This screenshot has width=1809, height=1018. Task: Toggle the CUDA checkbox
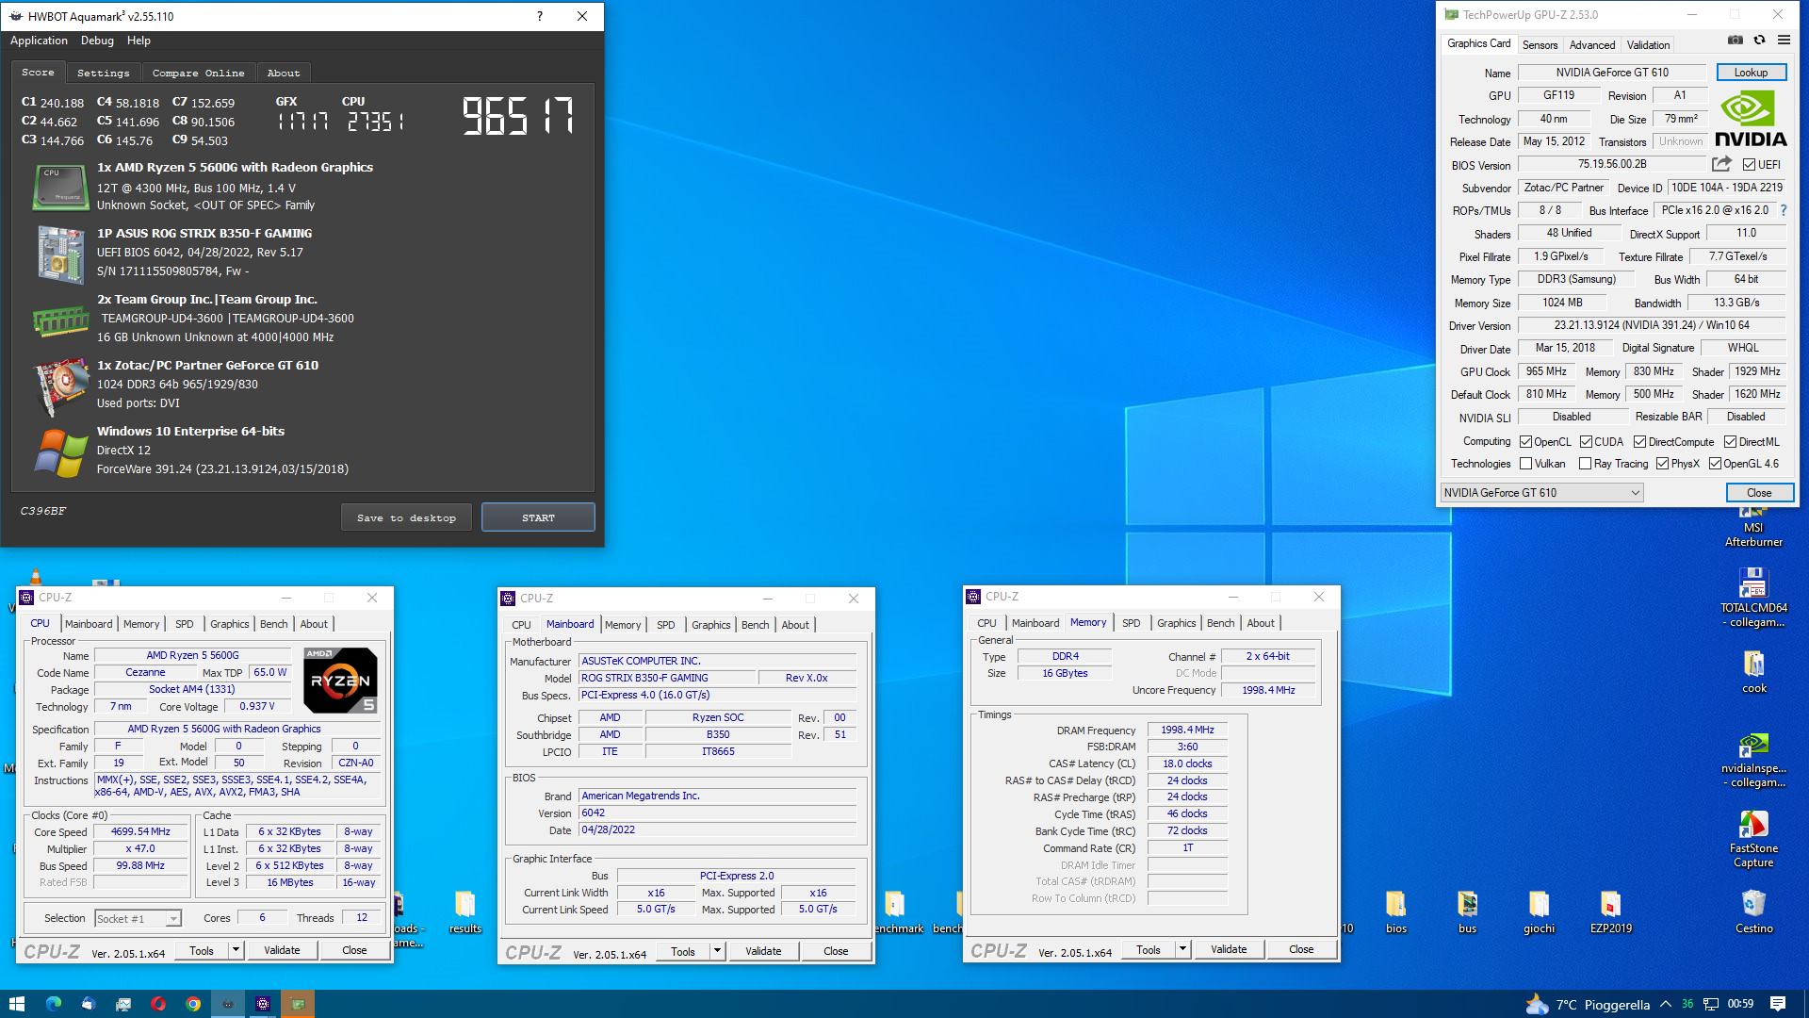1586,441
